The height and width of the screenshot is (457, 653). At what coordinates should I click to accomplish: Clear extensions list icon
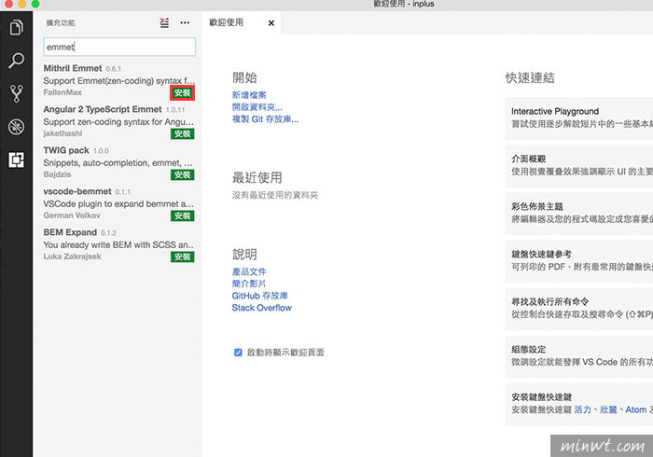tap(164, 23)
